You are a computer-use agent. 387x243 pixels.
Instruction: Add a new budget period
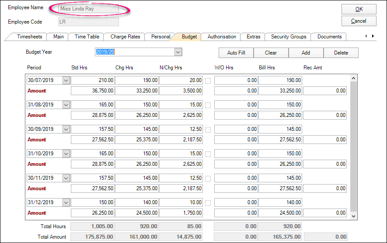click(306, 53)
